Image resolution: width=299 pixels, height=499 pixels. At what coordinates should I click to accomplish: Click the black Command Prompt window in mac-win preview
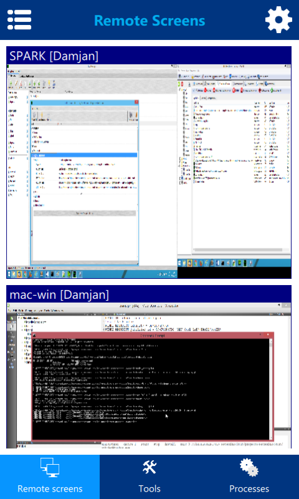coord(151,388)
